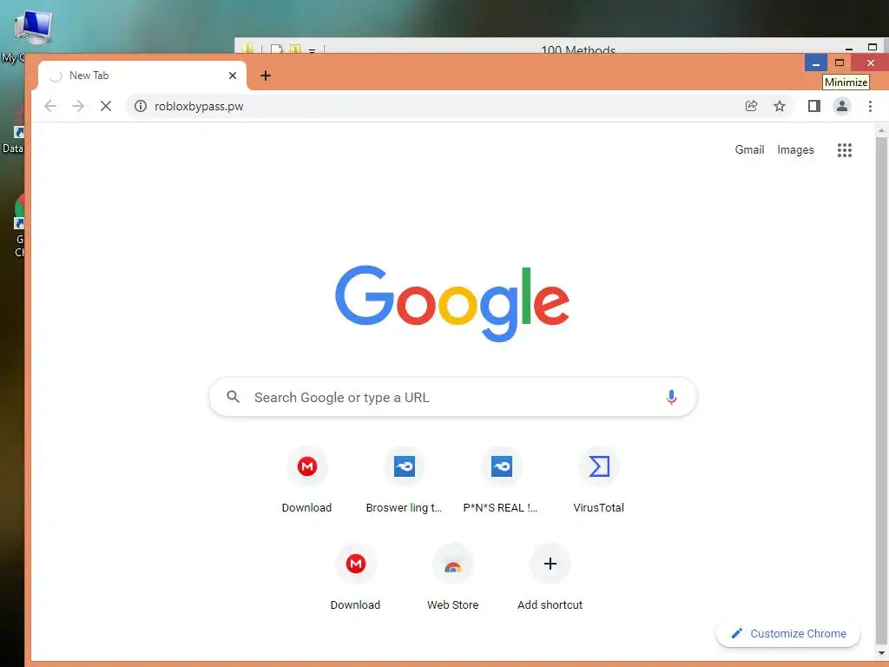Stop loading the page with the X button
Viewport: 889px width, 667px height.
click(105, 106)
